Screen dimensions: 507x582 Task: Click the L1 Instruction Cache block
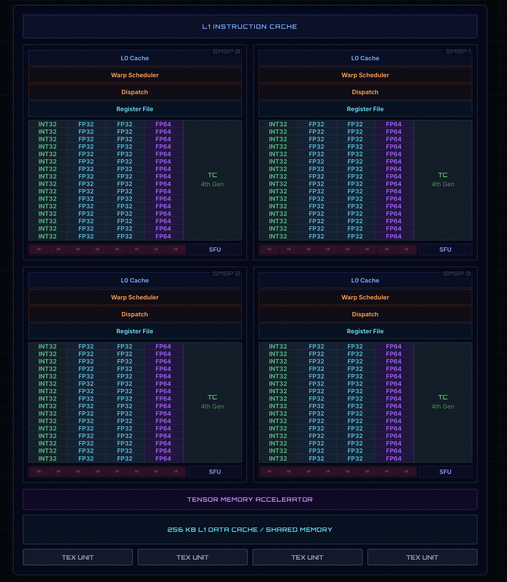[x=250, y=26]
